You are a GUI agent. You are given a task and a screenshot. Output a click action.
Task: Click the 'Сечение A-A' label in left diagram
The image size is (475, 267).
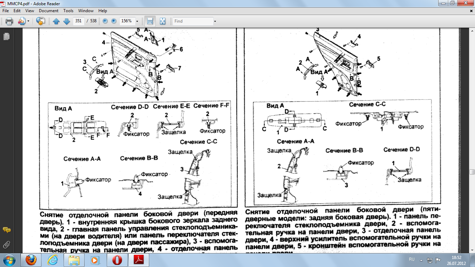[x=82, y=159]
